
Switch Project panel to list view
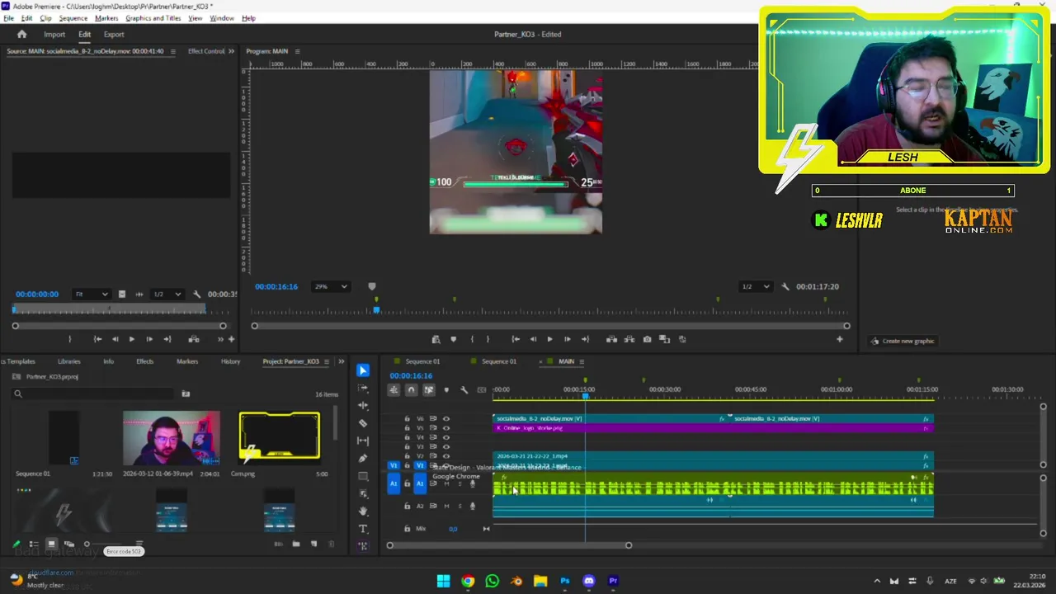[34, 544]
